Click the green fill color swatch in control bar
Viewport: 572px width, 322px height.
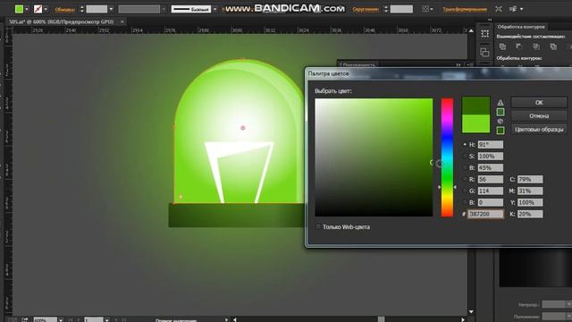point(19,9)
